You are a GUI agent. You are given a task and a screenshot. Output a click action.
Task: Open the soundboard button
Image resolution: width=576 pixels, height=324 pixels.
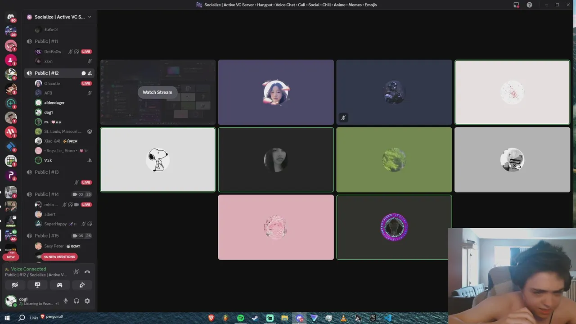coord(82,285)
